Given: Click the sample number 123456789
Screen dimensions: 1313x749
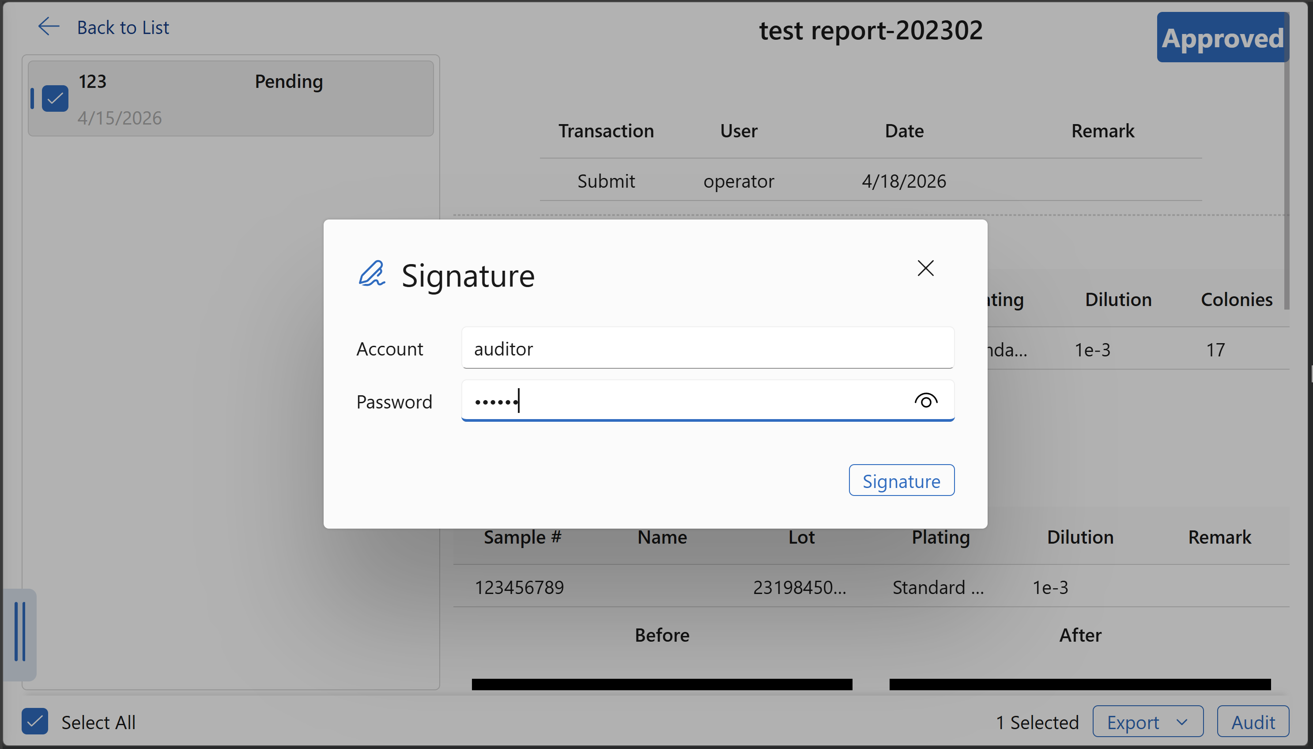Looking at the screenshot, I should click(519, 587).
